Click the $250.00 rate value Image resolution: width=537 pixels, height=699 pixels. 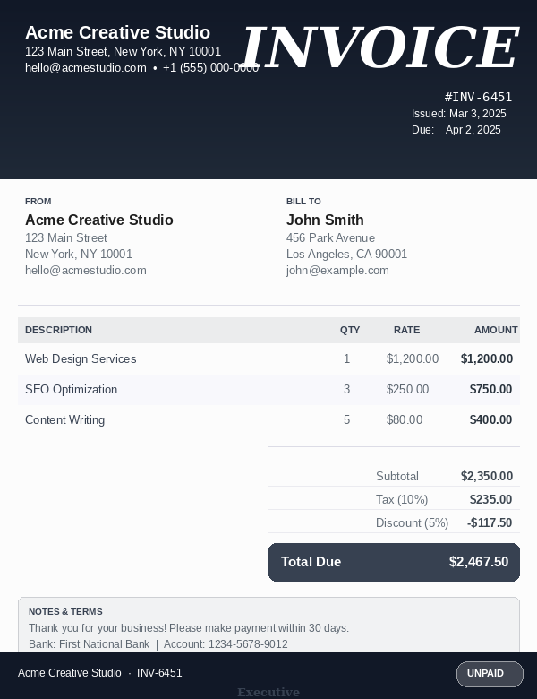pos(407,389)
